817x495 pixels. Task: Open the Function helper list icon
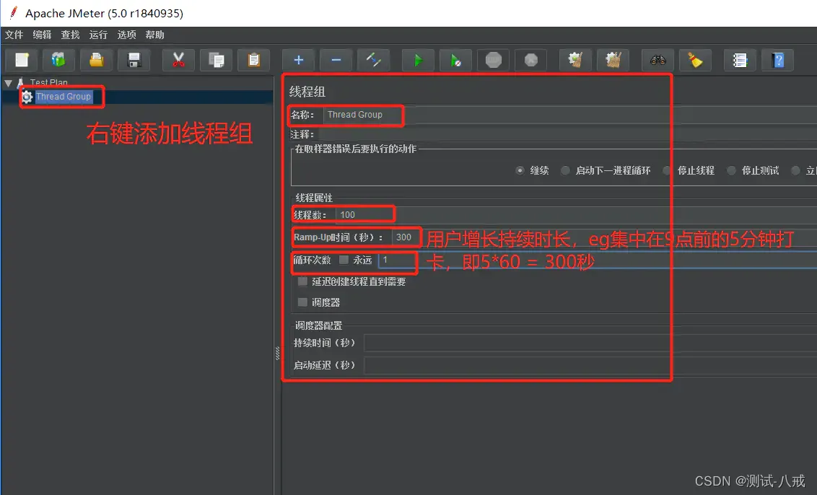click(x=740, y=61)
